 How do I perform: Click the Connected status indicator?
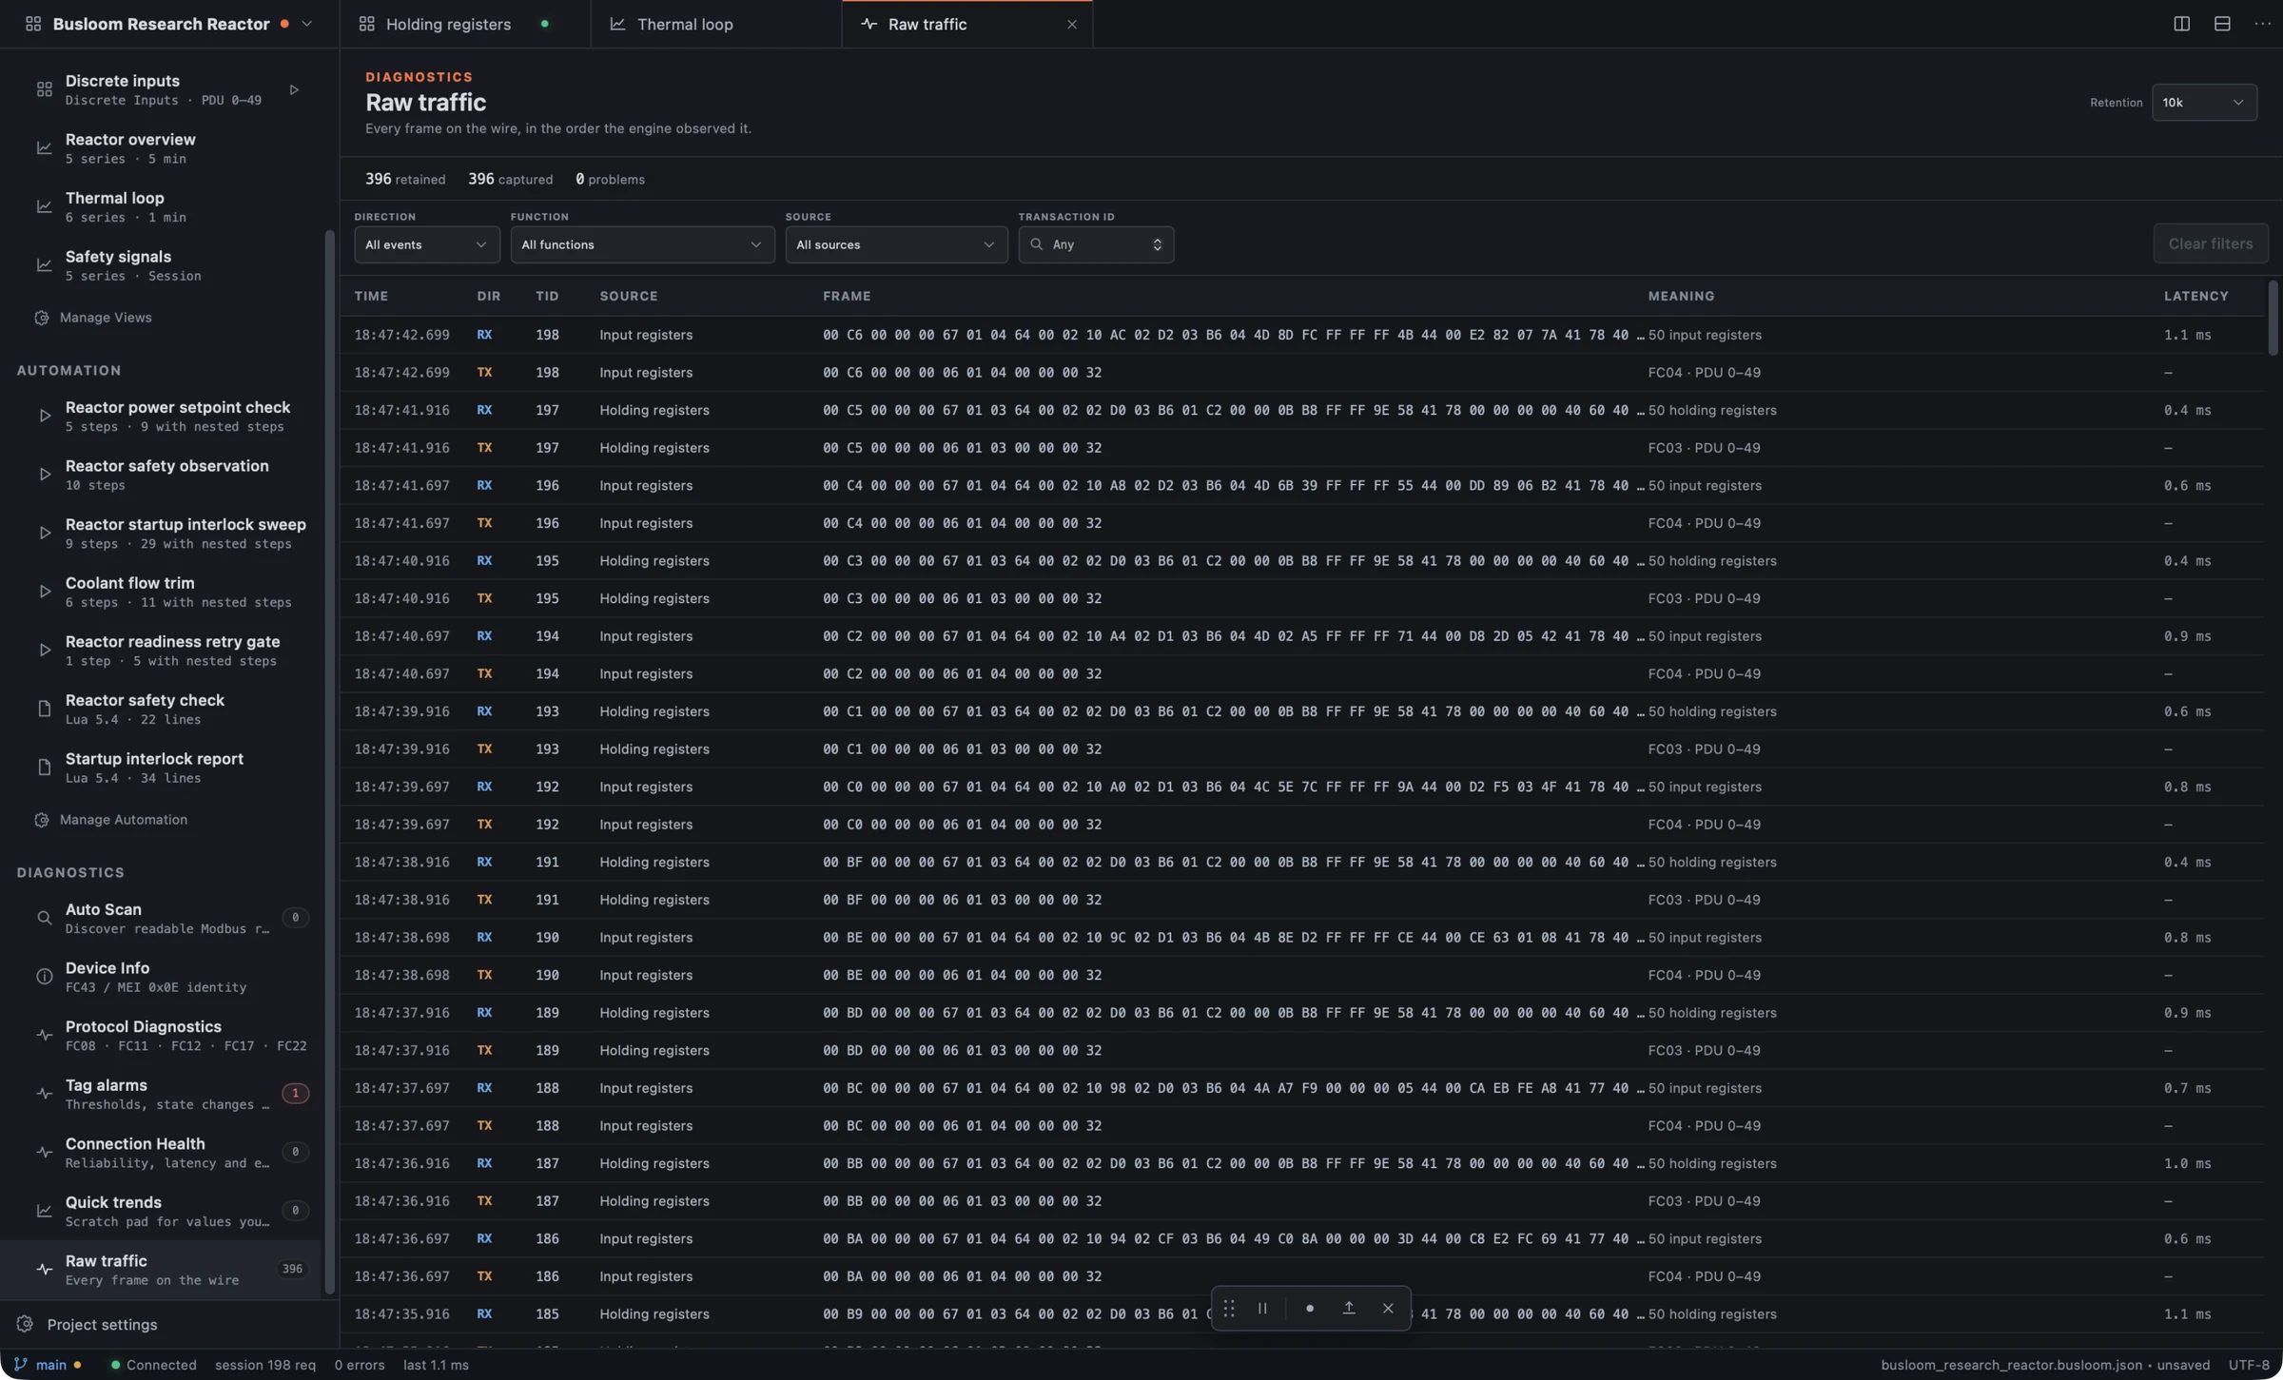(153, 1365)
